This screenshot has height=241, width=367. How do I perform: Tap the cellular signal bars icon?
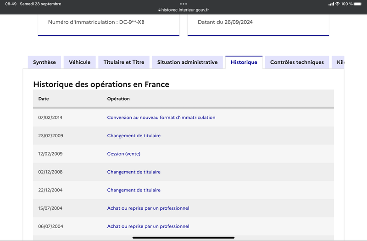pyautogui.click(x=331, y=4)
